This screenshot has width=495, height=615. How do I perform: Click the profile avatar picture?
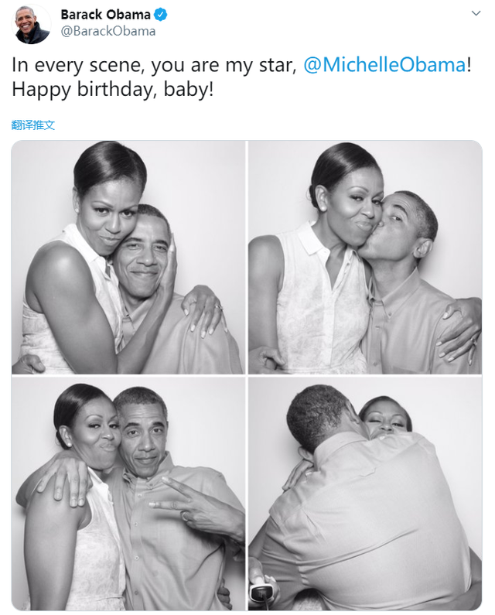[32, 24]
